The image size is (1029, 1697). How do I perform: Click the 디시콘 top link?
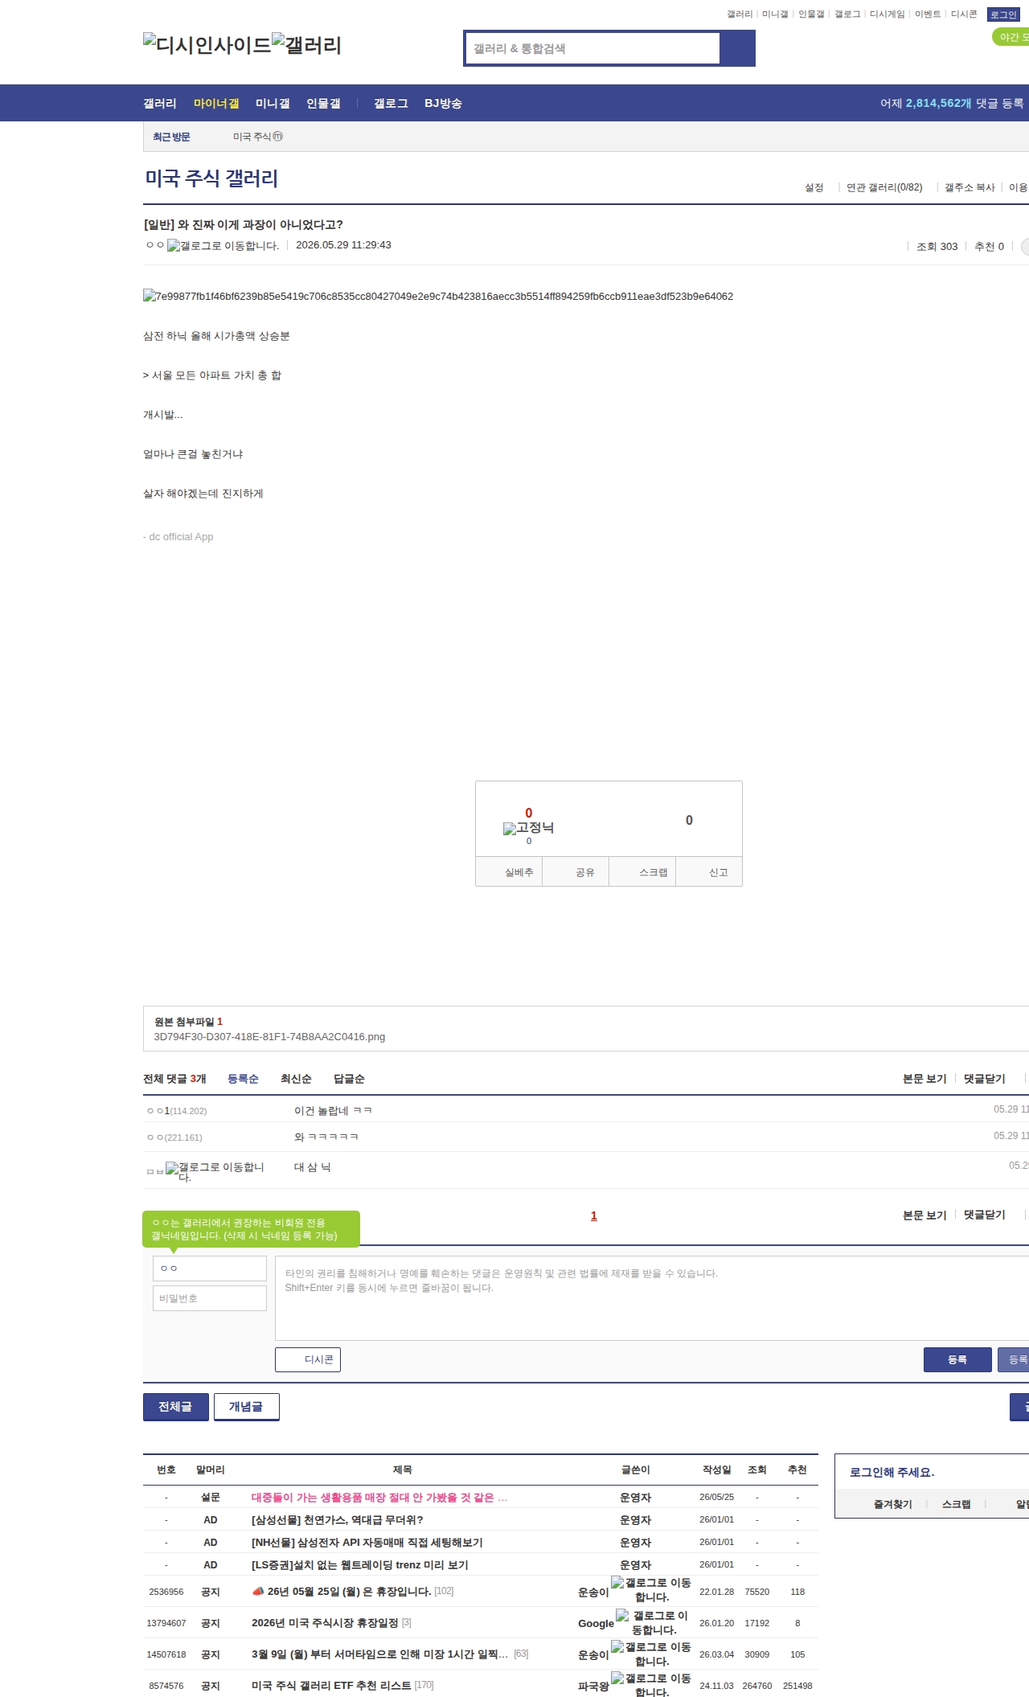coord(964,14)
